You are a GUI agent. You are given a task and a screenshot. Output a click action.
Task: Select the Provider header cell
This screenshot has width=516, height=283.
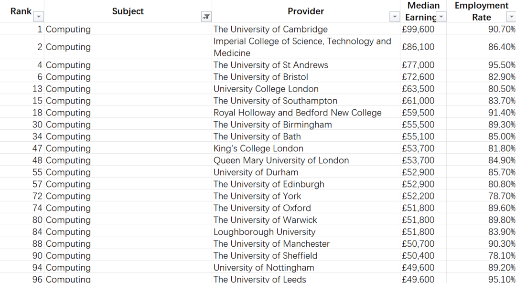(x=306, y=11)
